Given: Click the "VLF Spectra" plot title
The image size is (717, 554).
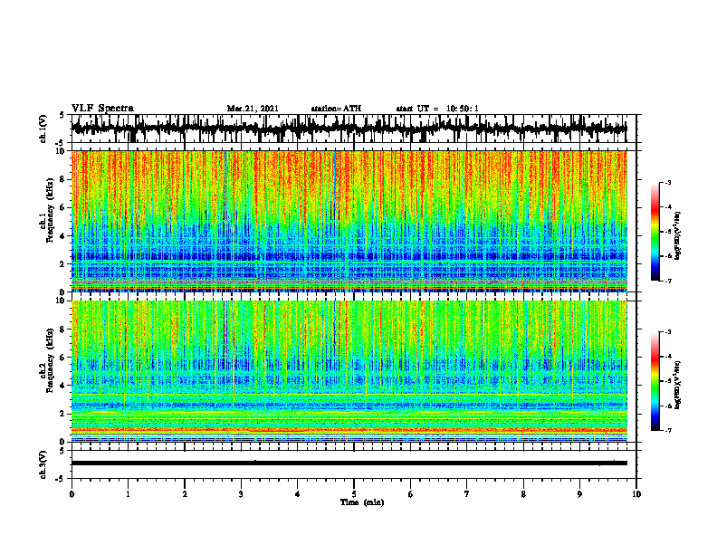Looking at the screenshot, I should 102,109.
